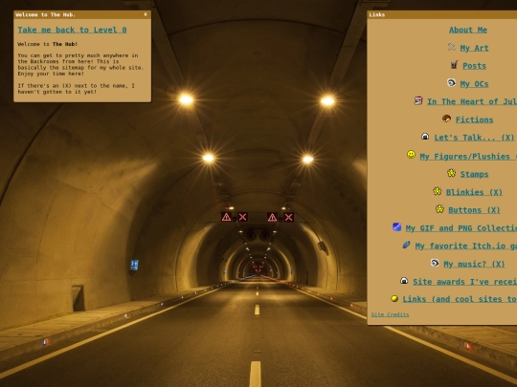Viewport: 517px width, 387px height.
Task: Click the eye icon beside My music?
Action: click(435, 263)
